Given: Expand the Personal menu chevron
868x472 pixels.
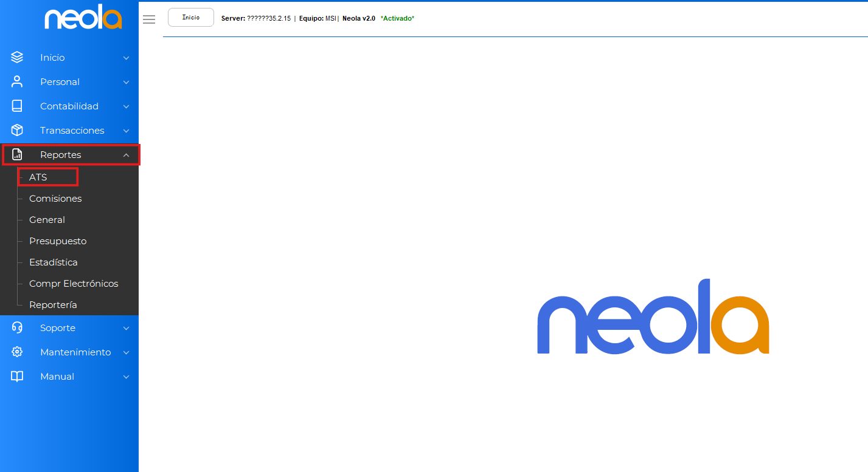Looking at the screenshot, I should tap(126, 83).
